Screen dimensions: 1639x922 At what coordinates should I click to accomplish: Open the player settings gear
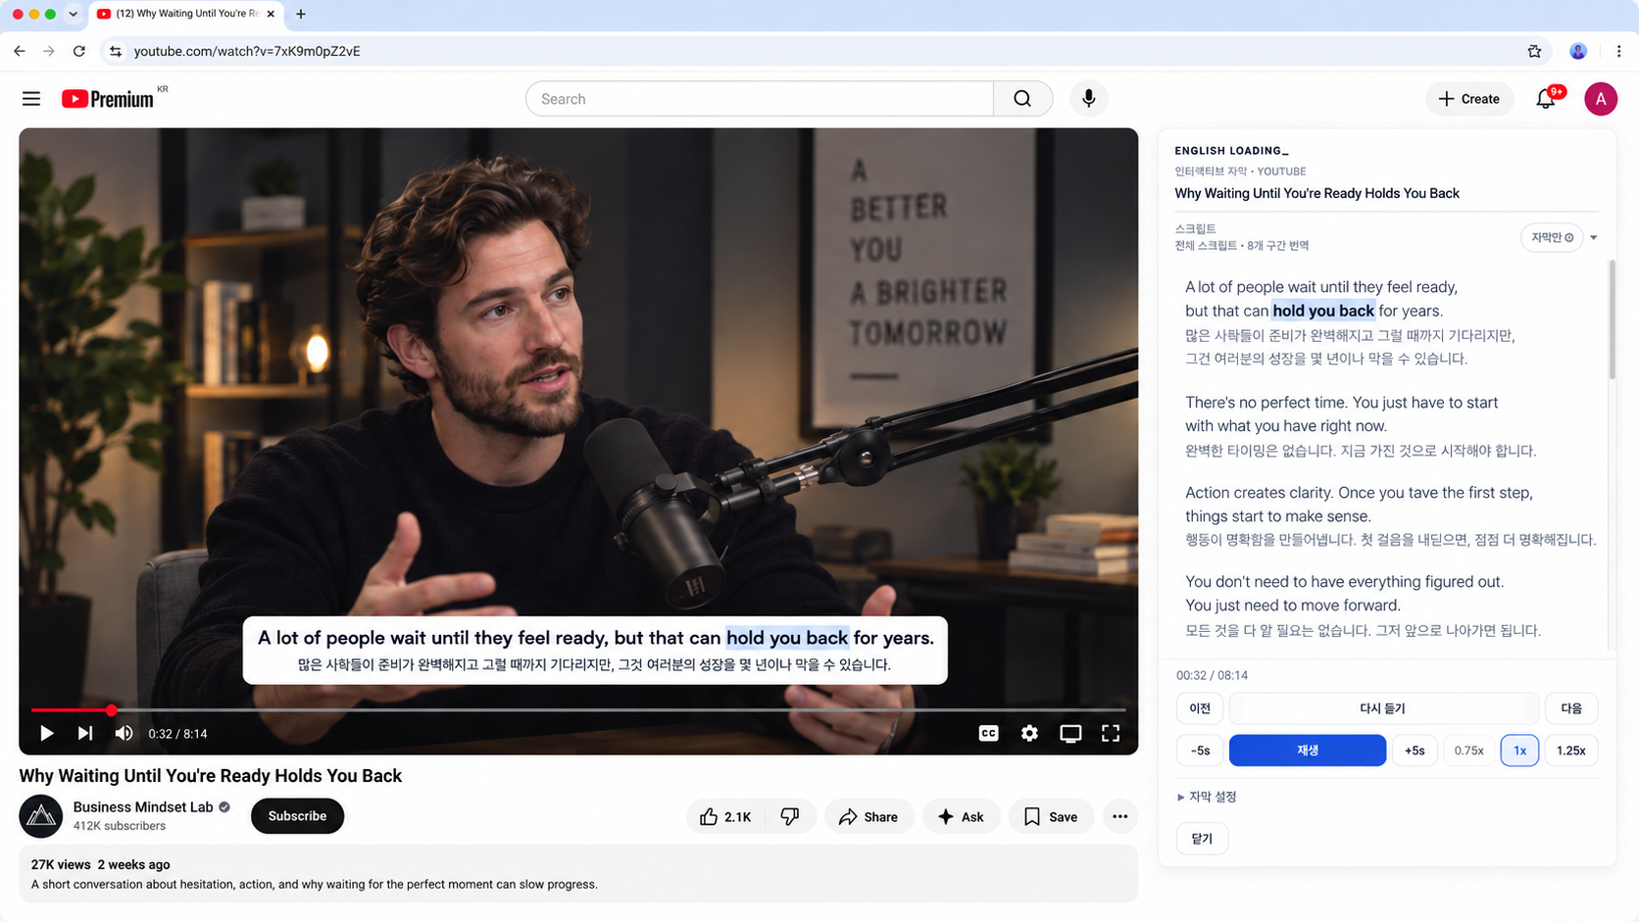(1029, 733)
